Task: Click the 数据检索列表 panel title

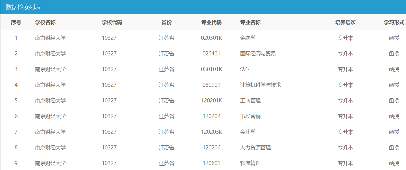Action: pyautogui.click(x=23, y=7)
